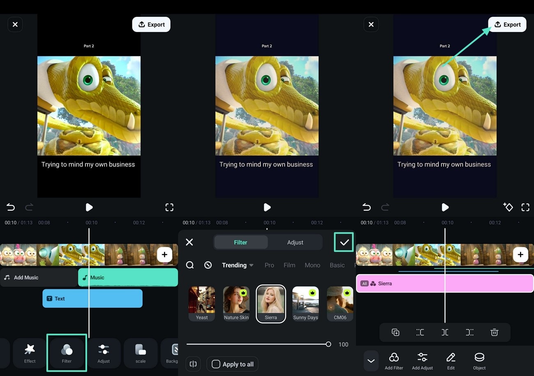Search filters with the magnifier icon
The image size is (534, 376).
[190, 265]
